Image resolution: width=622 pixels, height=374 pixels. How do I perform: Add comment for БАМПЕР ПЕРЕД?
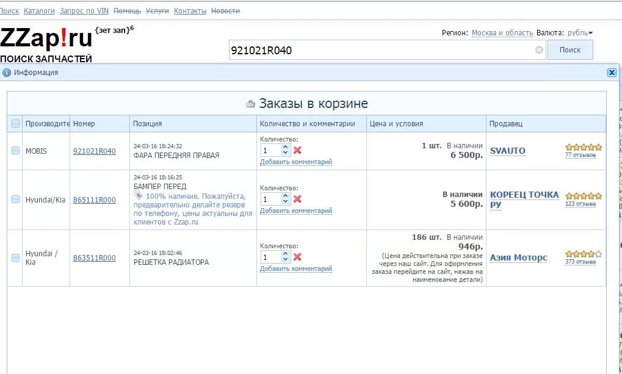pyautogui.click(x=296, y=210)
